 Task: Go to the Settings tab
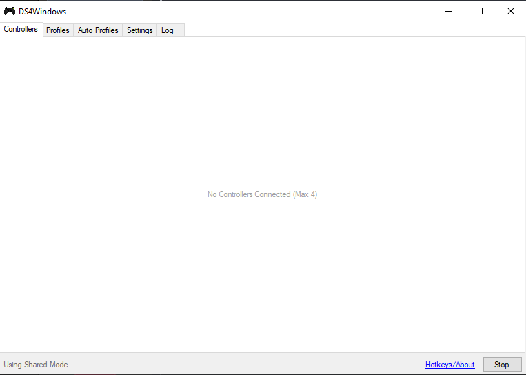tap(139, 30)
